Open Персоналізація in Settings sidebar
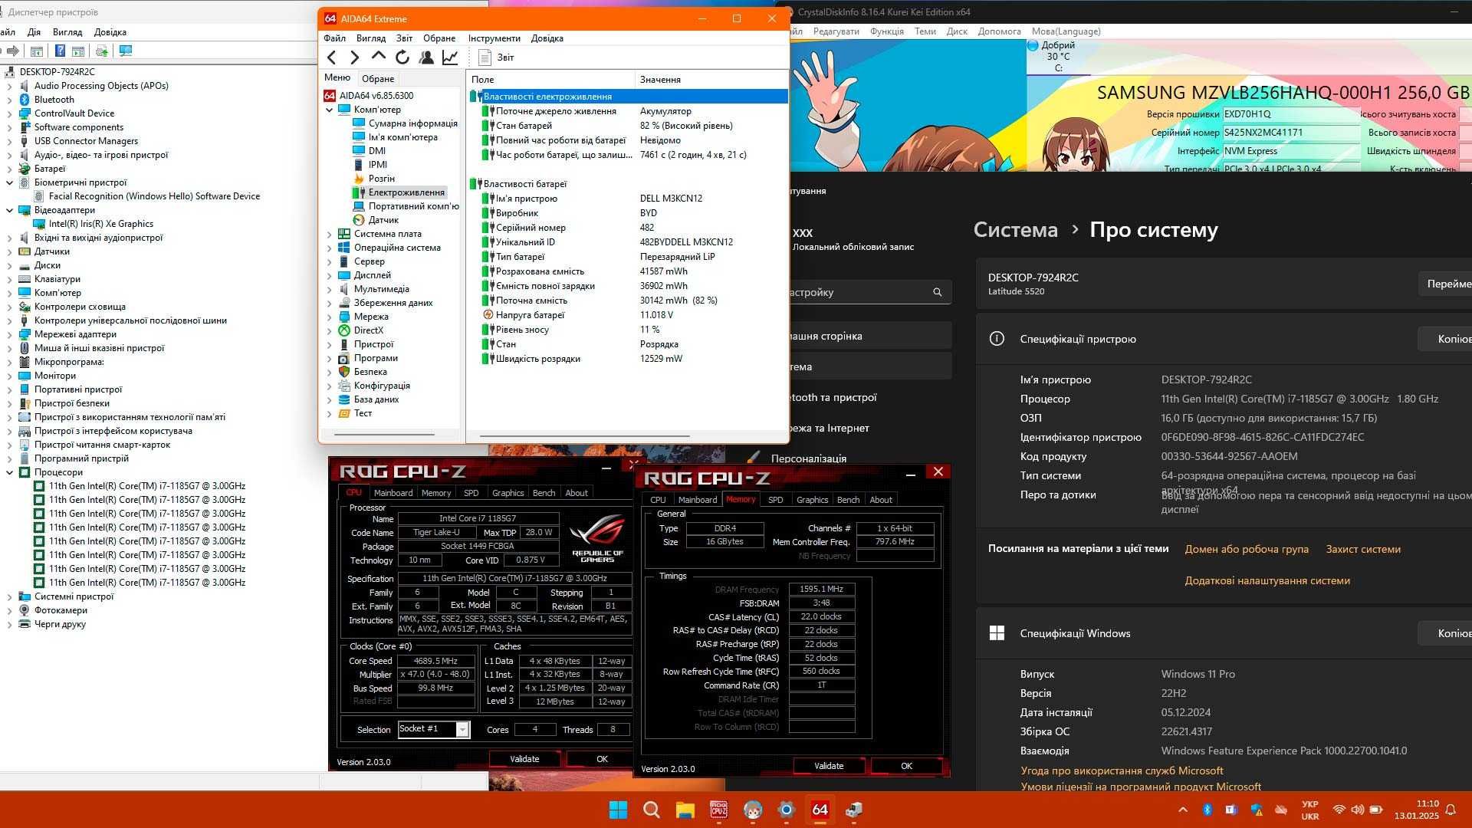The width and height of the screenshot is (1472, 828). tap(808, 458)
